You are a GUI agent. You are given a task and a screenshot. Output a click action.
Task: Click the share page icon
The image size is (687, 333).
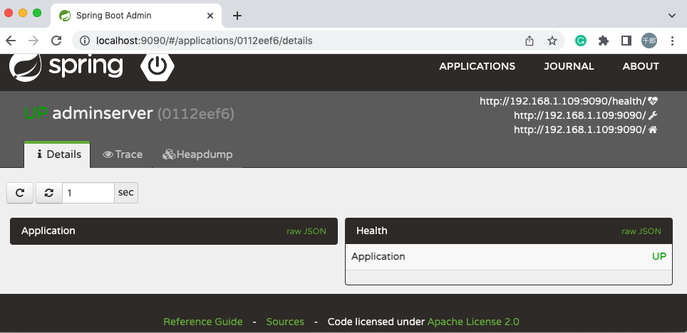click(x=530, y=41)
